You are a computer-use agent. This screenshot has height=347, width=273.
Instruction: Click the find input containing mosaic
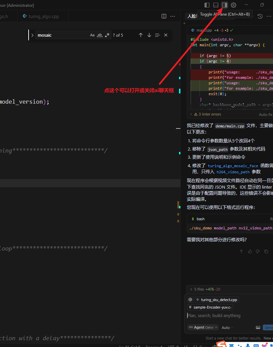63,35
